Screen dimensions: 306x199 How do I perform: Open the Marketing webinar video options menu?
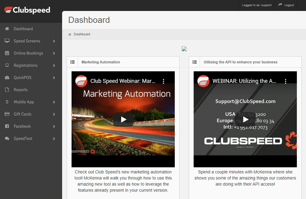pos(164,81)
